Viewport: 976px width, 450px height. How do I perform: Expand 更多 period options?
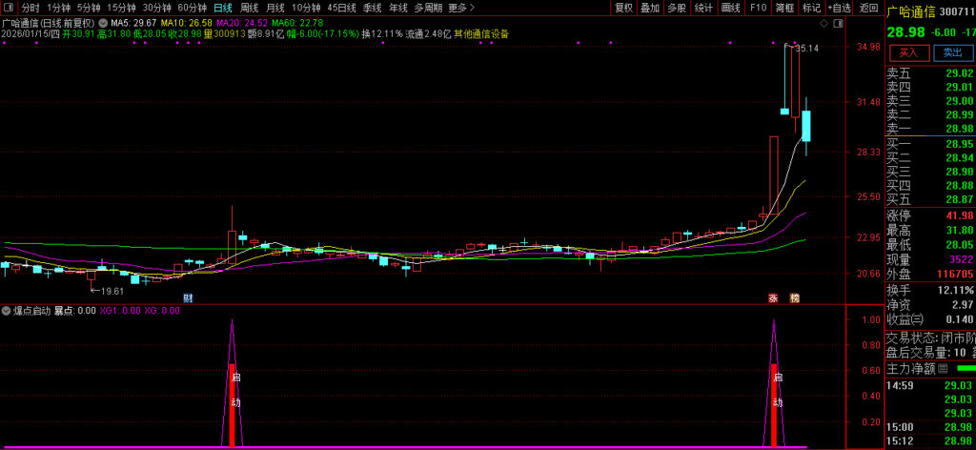pos(457,8)
